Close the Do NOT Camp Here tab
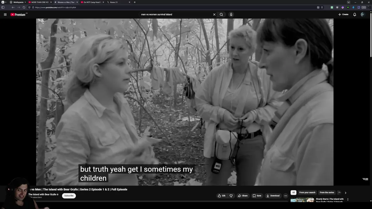Screen dimensions: 372x209 click(103, 2)
